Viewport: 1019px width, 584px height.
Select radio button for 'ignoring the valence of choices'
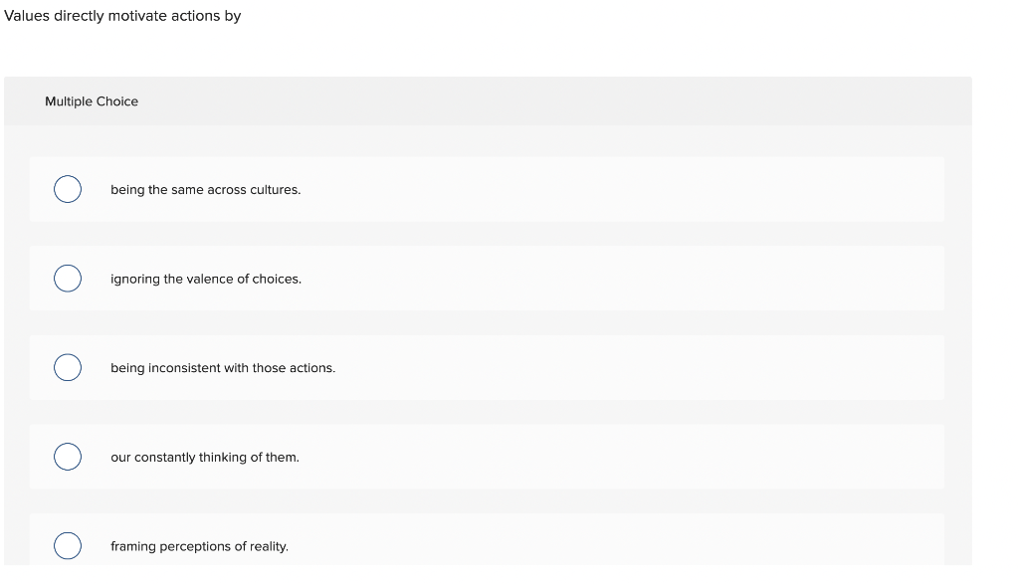click(x=67, y=279)
